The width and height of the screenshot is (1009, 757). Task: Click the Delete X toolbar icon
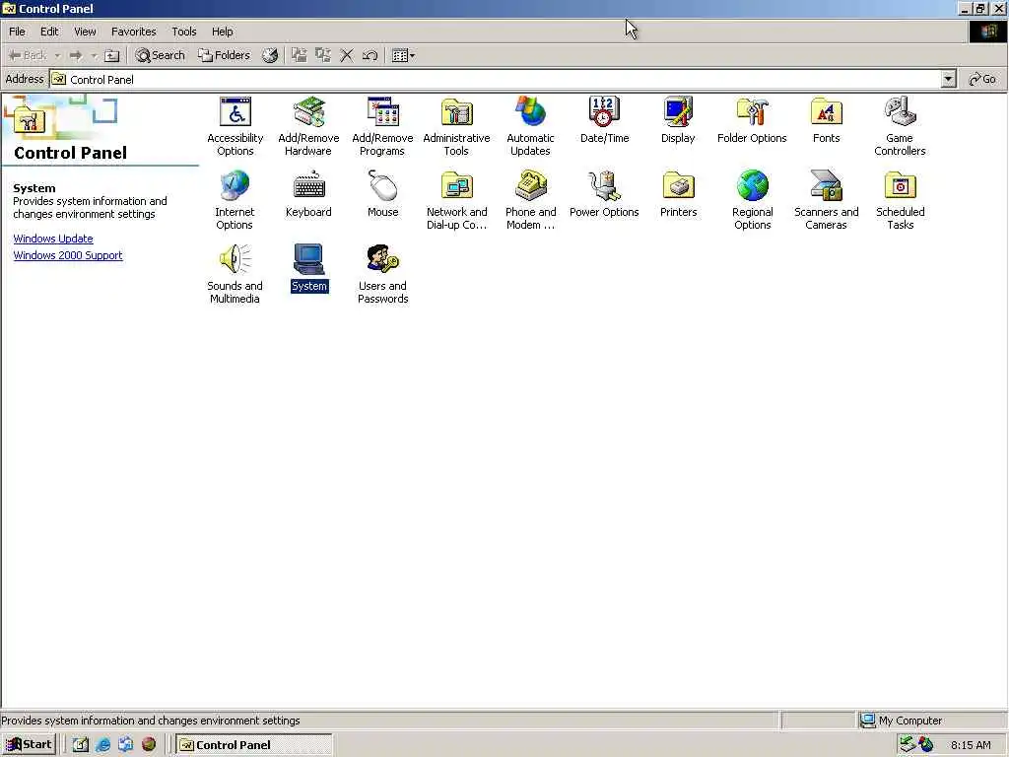[x=347, y=55]
